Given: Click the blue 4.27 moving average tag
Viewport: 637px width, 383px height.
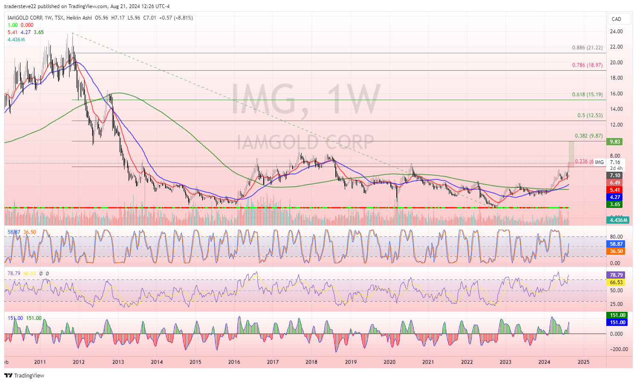Looking at the screenshot, I should coord(615,197).
